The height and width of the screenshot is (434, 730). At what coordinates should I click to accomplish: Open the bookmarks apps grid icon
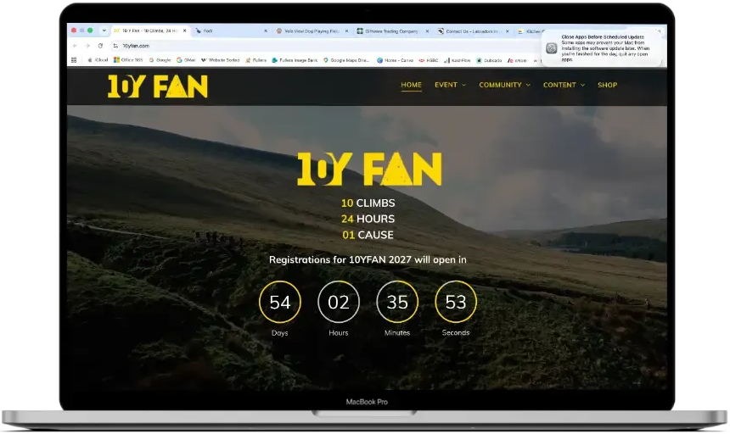point(74,60)
